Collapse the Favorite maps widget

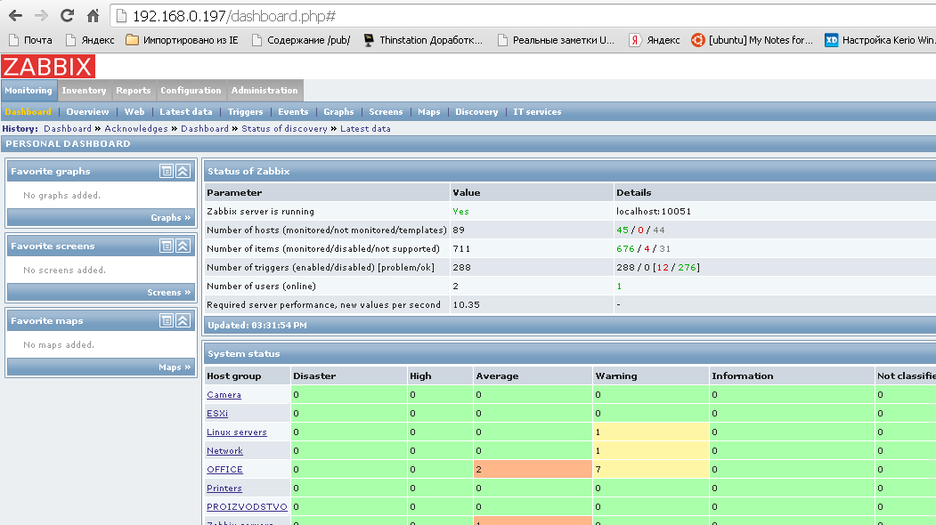coord(183,320)
